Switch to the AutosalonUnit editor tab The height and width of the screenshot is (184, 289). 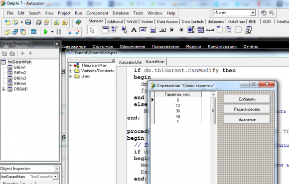(130, 62)
